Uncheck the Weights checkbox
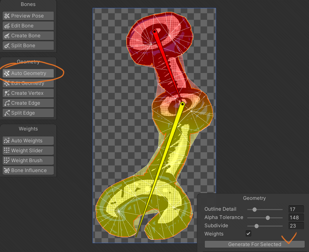 point(249,234)
